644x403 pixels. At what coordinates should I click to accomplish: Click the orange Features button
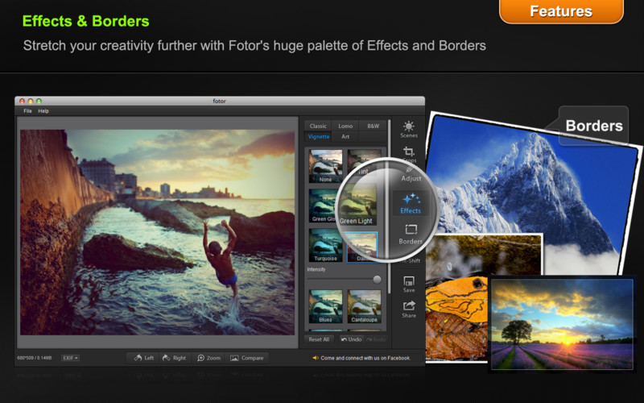(561, 11)
